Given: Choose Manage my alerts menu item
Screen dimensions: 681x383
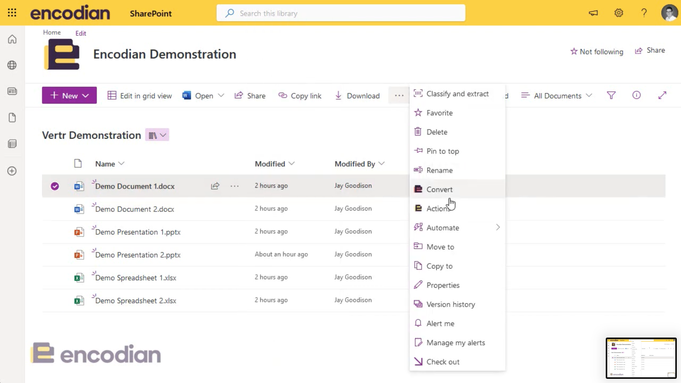Looking at the screenshot, I should [x=458, y=343].
